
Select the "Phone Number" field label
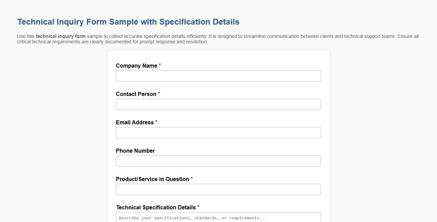135,151
